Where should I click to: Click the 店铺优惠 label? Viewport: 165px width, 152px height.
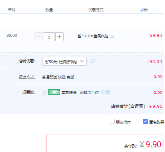27,61
